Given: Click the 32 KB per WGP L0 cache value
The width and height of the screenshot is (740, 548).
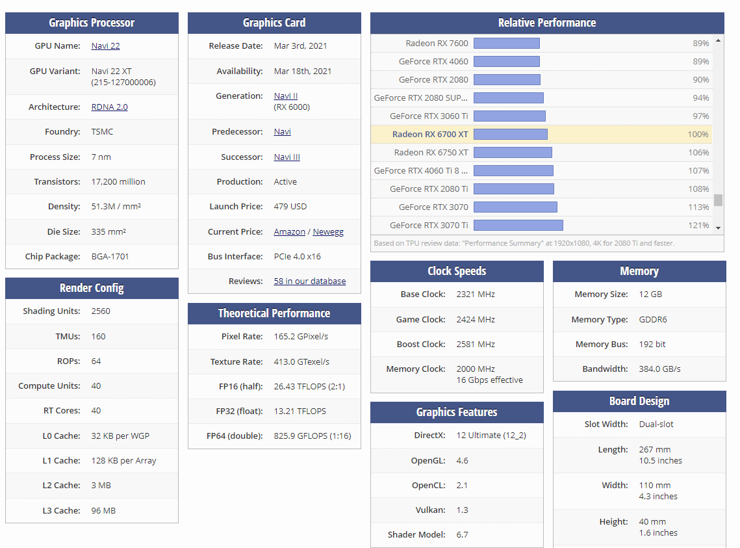Looking at the screenshot, I should (120, 436).
